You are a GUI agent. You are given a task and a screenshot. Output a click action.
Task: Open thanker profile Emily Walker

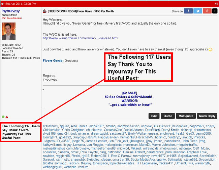tap(137, 133)
